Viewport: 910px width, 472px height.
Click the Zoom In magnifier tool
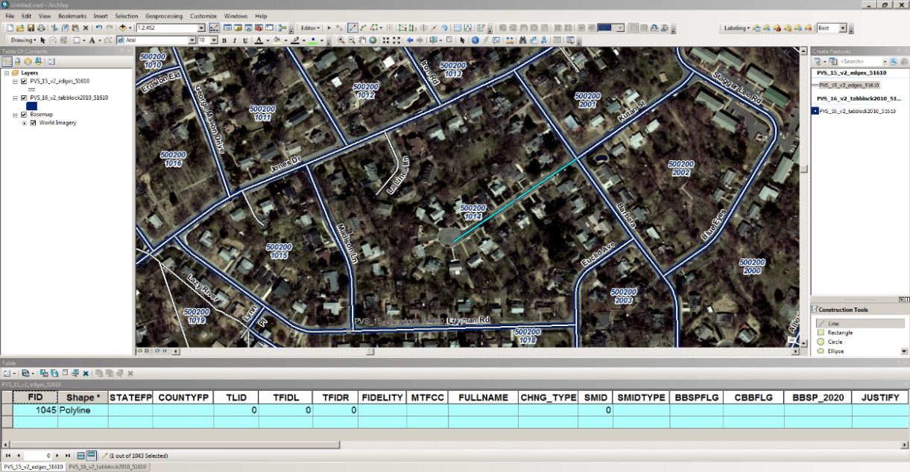tap(341, 40)
